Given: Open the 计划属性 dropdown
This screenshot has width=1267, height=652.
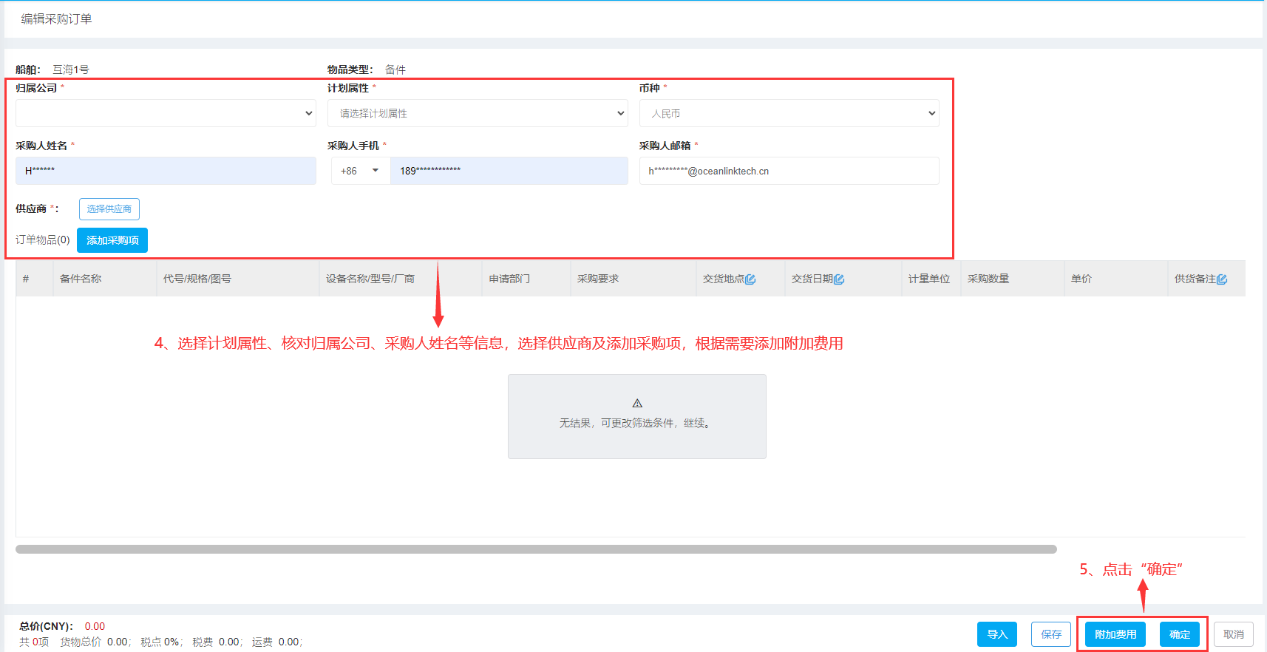Looking at the screenshot, I should click(478, 113).
